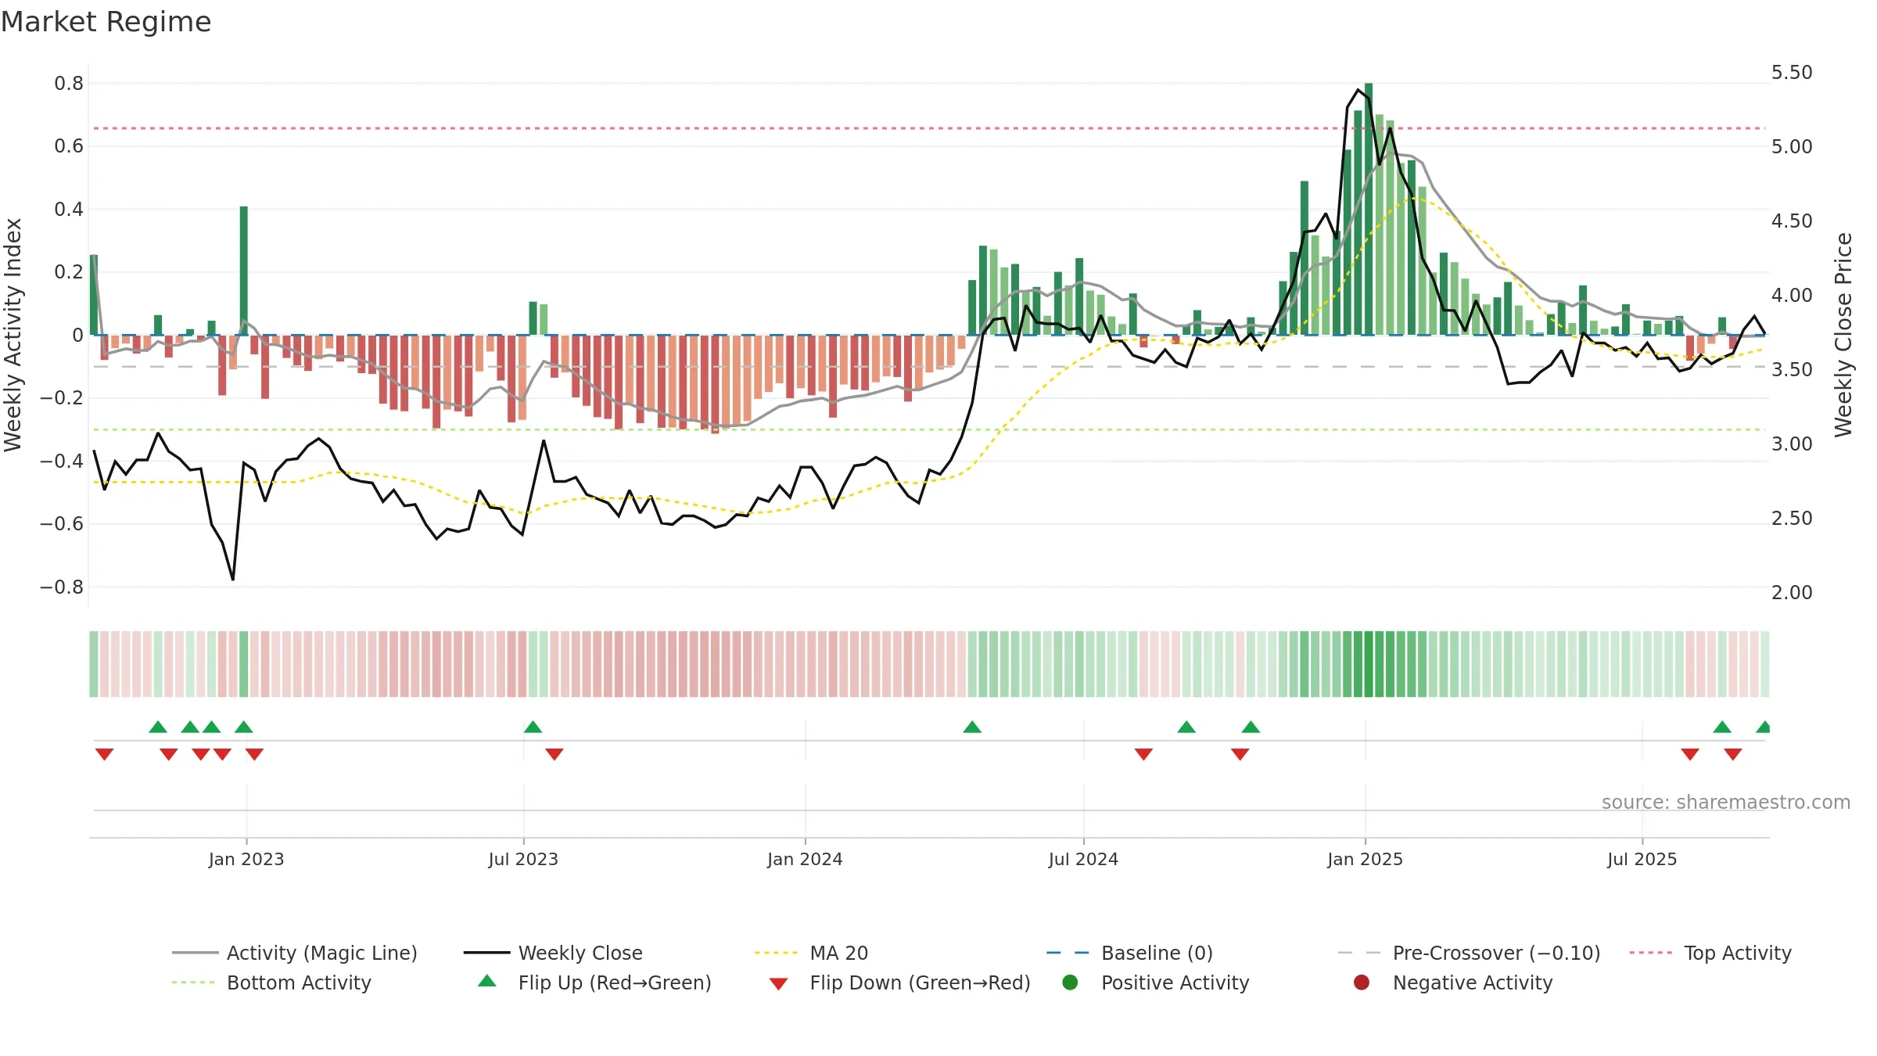Click the Weekly Activity Index axis title
The width and height of the screenshot is (1877, 1056).
(x=13, y=335)
